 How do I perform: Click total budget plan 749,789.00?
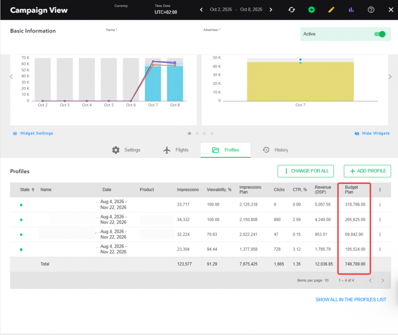[x=355, y=264]
